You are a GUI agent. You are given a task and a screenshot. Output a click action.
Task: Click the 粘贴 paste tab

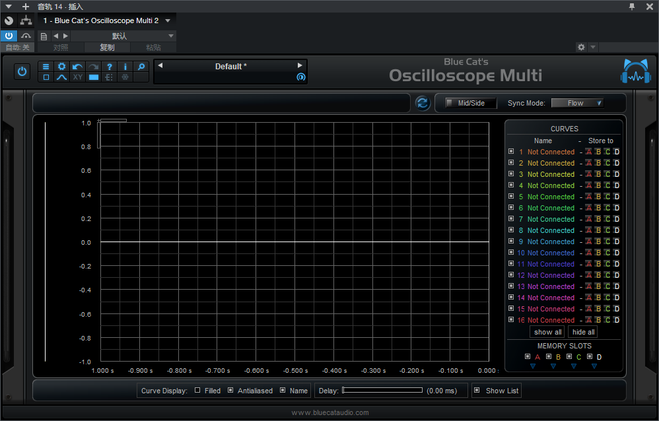(153, 48)
